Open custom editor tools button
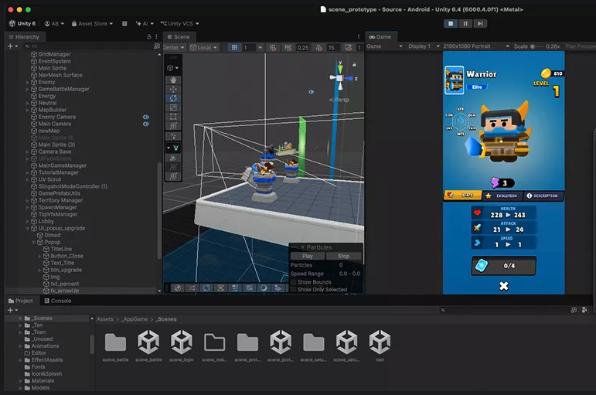 pos(173,136)
